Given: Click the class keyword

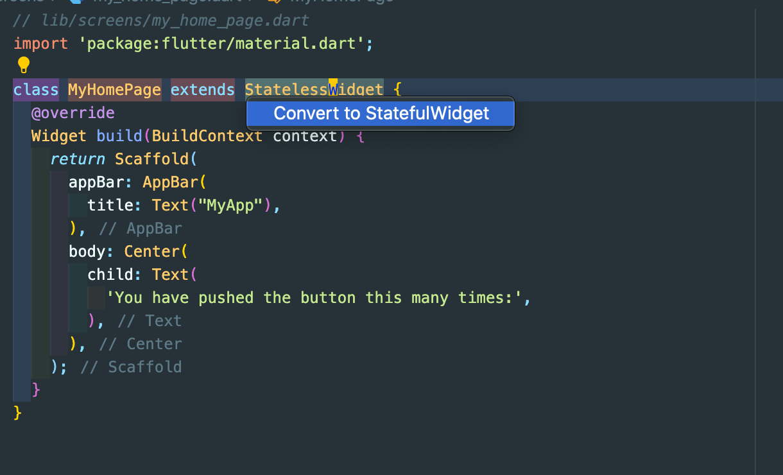Looking at the screenshot, I should click(36, 90).
